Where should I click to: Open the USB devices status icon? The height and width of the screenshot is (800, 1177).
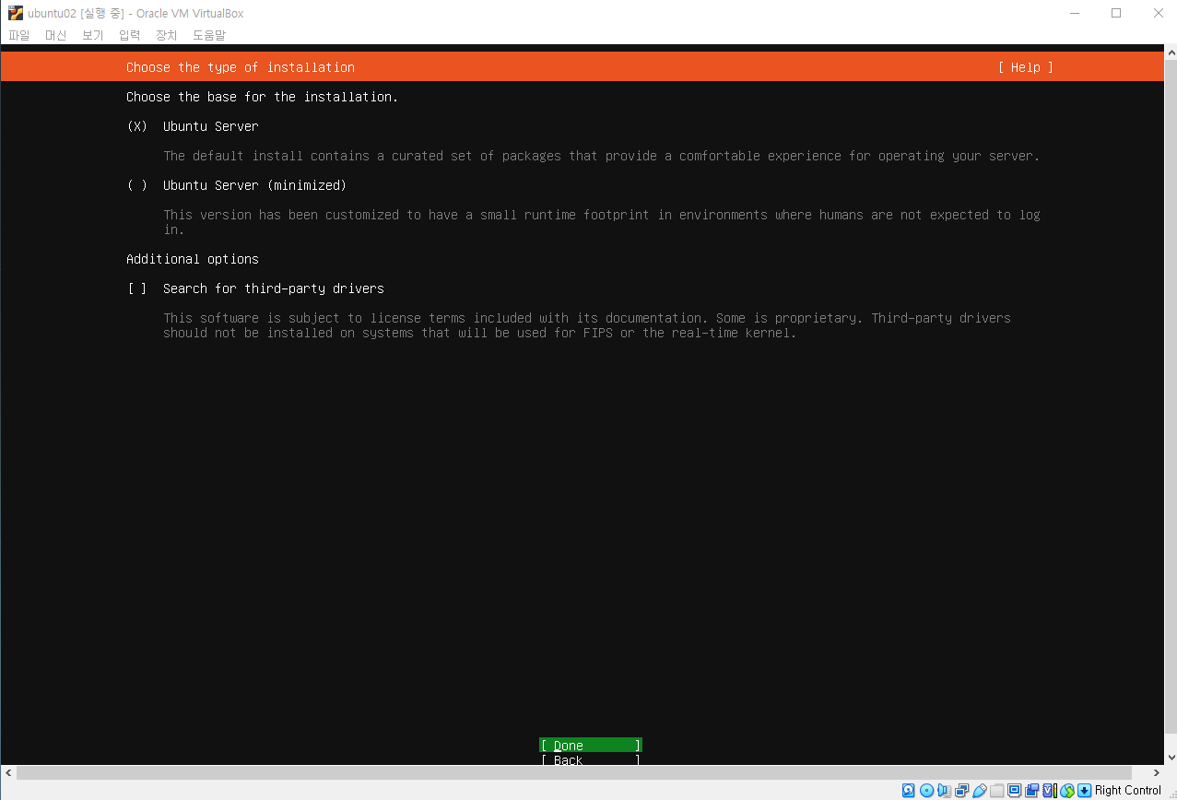pyautogui.click(x=979, y=790)
